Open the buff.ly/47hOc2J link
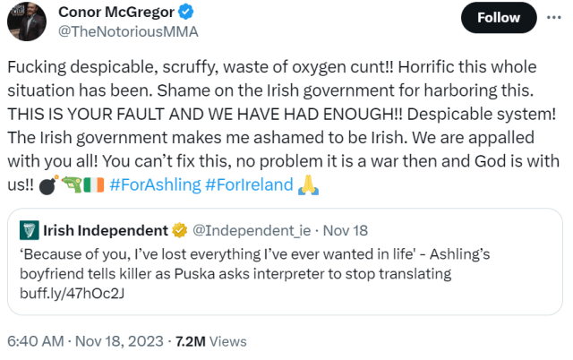The image size is (573, 360). pos(72,293)
